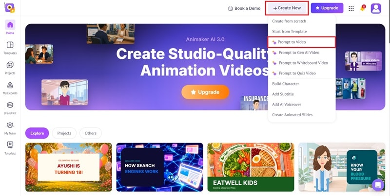Open Eatwell Kids template
Image resolution: width=390 pixels, height=196 pixels.
pos(251,167)
